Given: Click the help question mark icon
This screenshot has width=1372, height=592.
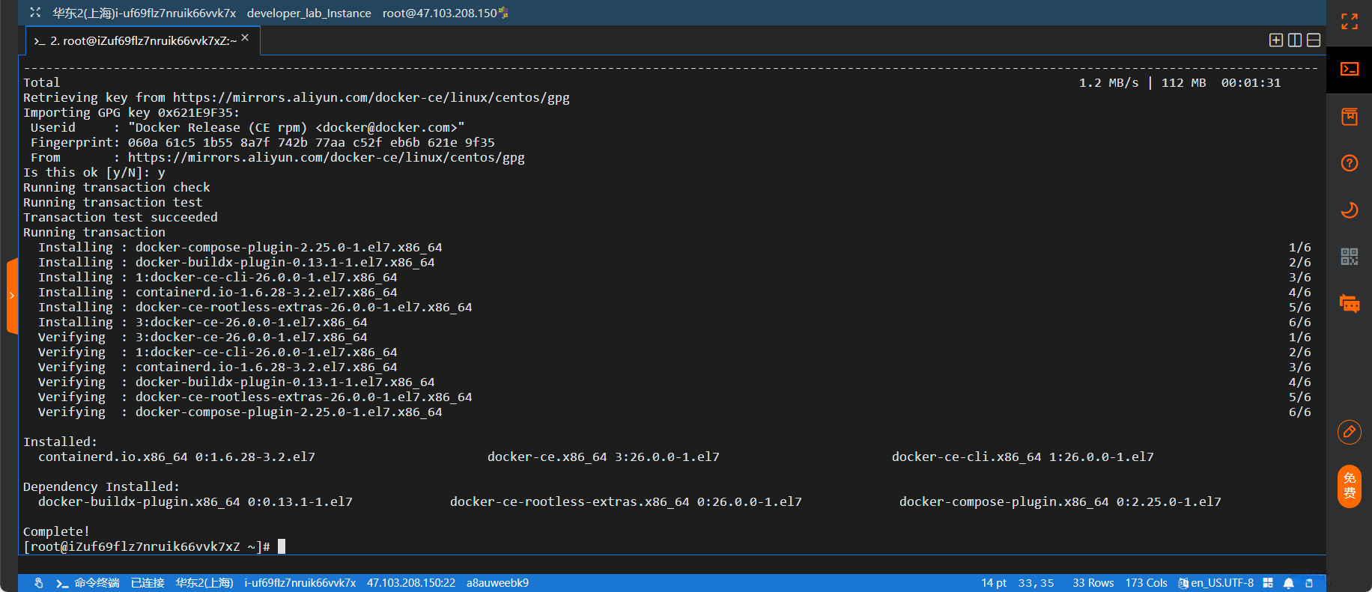Looking at the screenshot, I should click(1350, 163).
